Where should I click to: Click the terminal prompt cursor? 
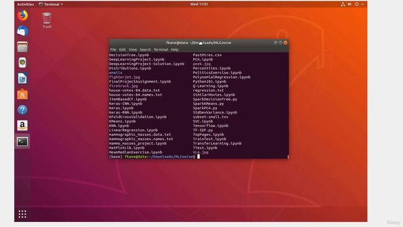(x=198, y=156)
